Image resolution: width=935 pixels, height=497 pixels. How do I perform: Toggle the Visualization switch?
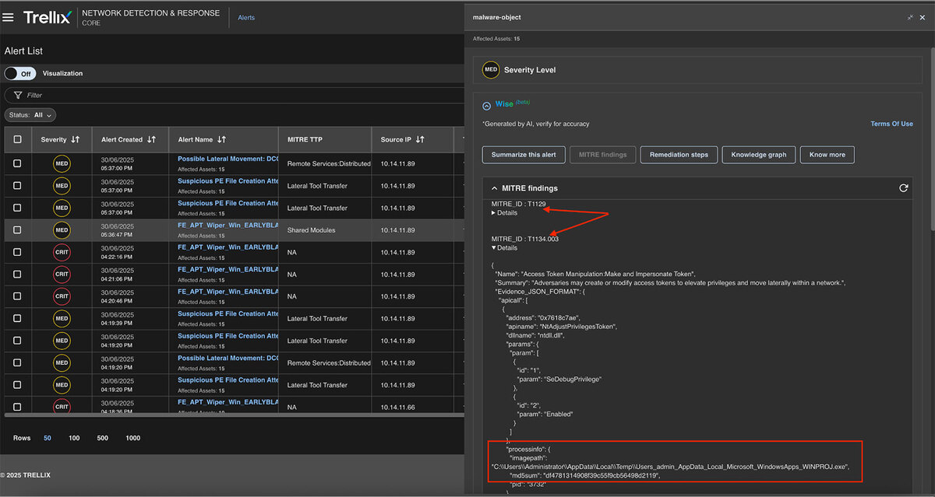point(21,73)
